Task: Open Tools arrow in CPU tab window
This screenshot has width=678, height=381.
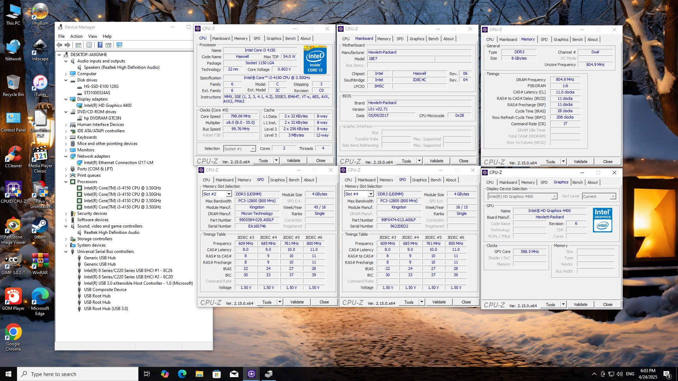Action: coord(276,161)
